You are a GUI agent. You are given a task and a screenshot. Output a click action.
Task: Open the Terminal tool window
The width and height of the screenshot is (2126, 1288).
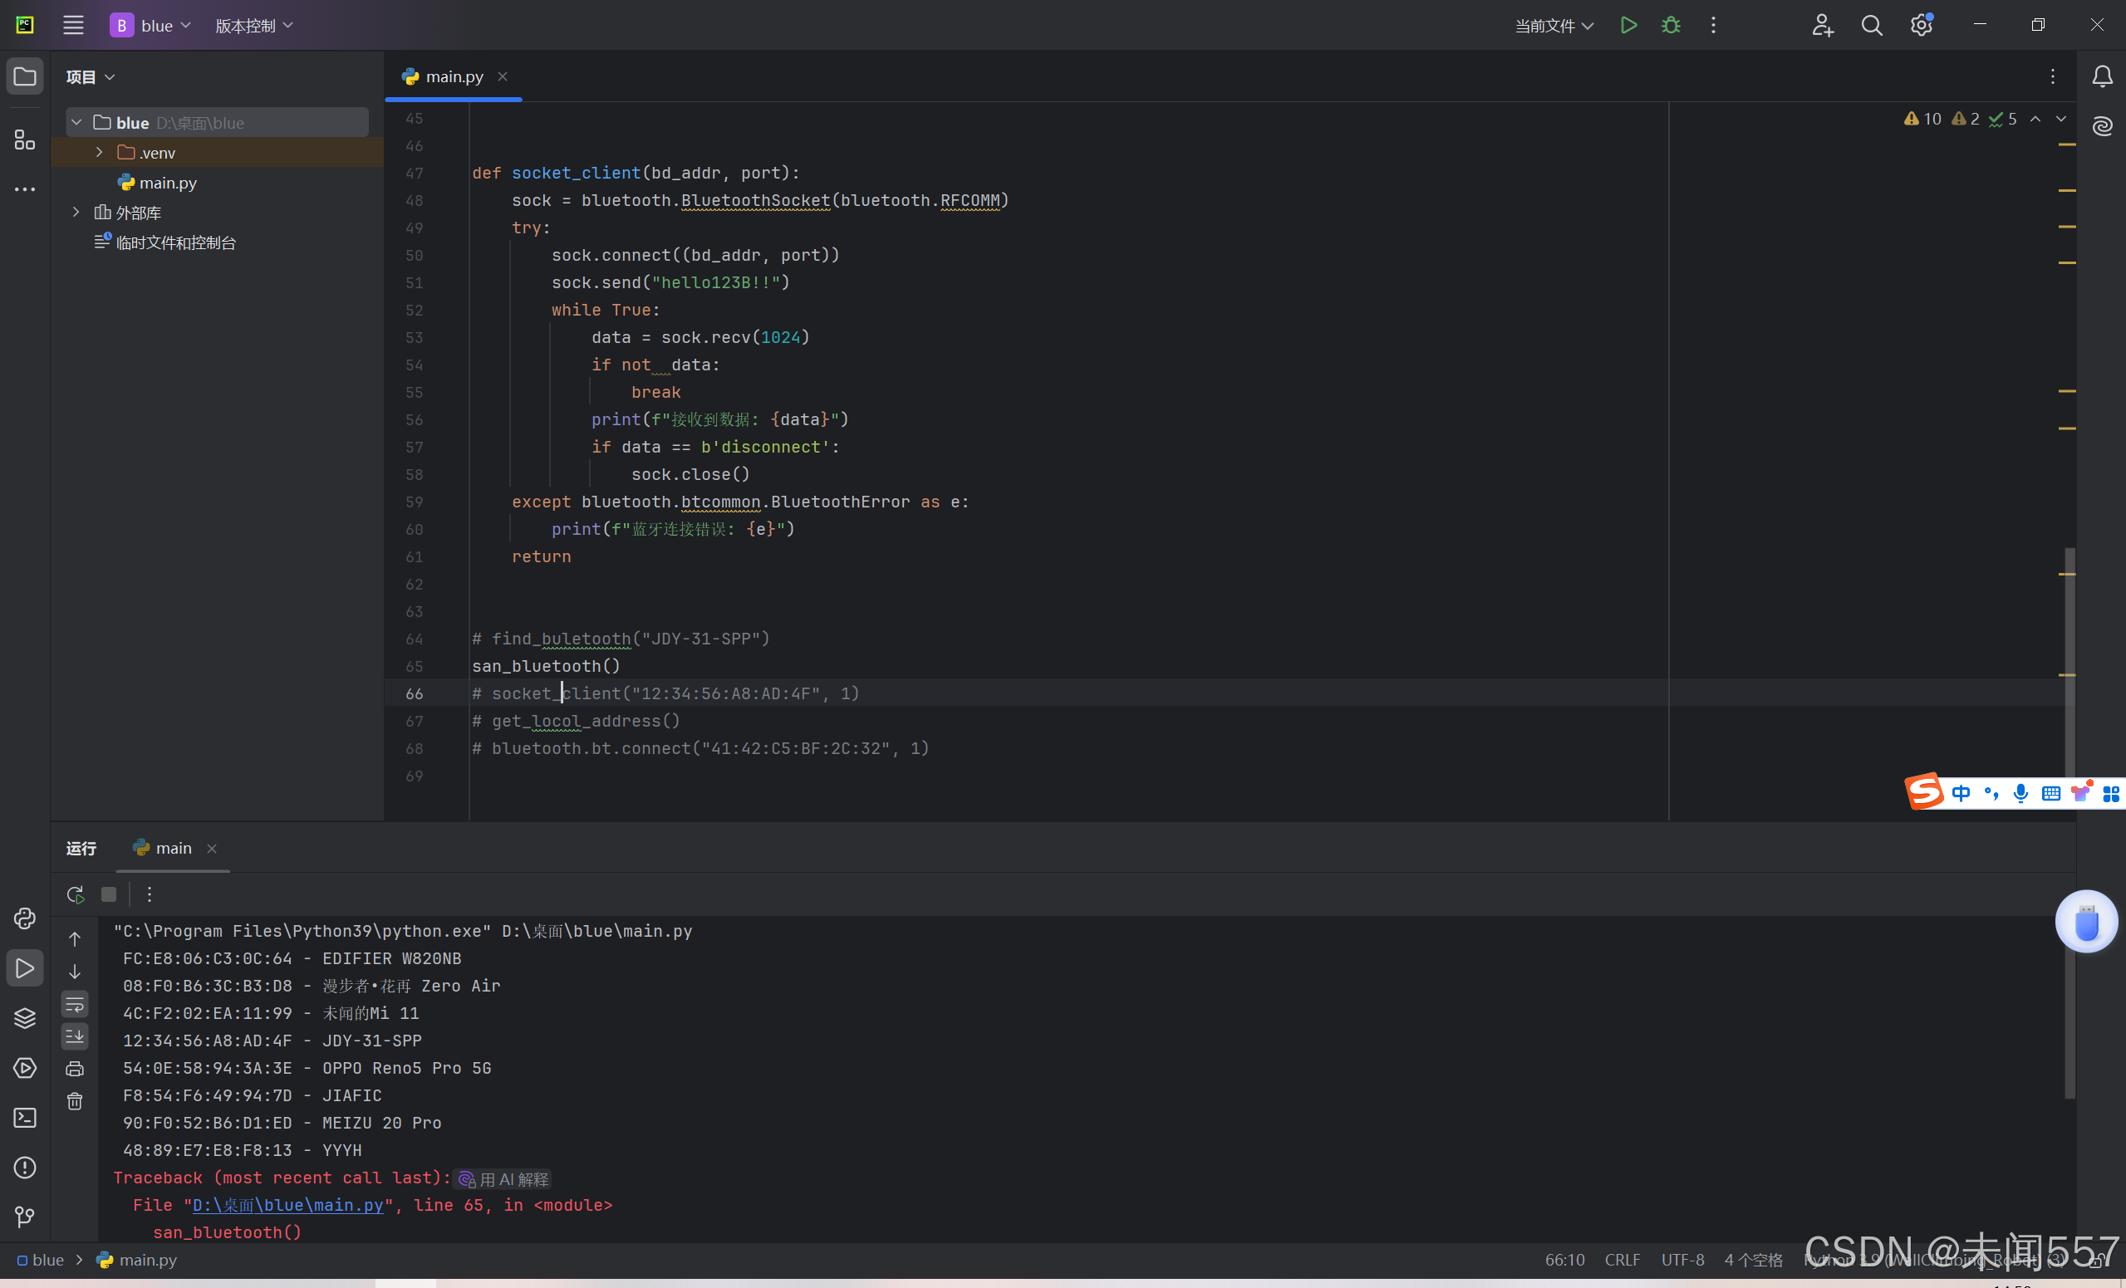tap(24, 1118)
